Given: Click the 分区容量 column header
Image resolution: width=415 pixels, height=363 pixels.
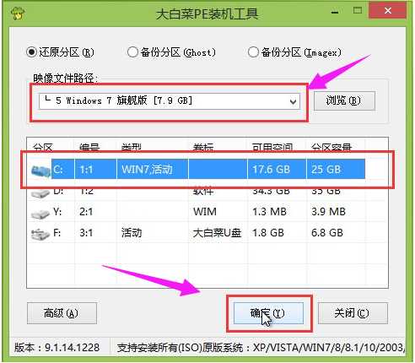Looking at the screenshot, I should (331, 147).
